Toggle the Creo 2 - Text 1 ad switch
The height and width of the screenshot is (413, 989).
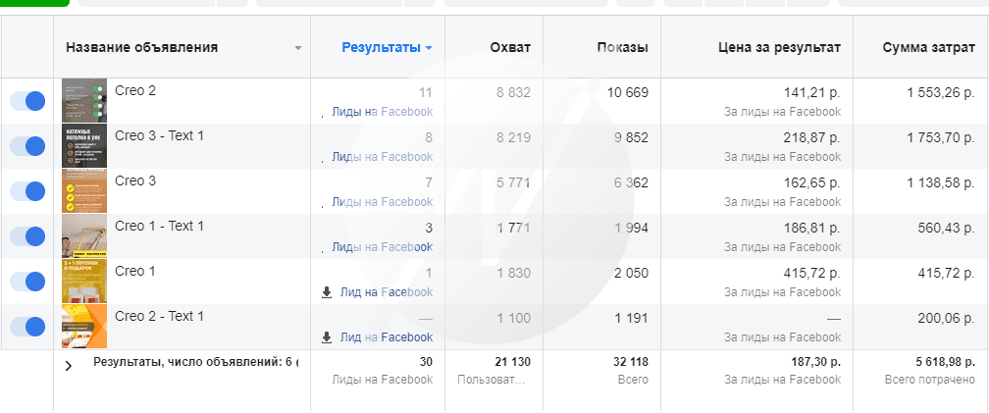[27, 327]
